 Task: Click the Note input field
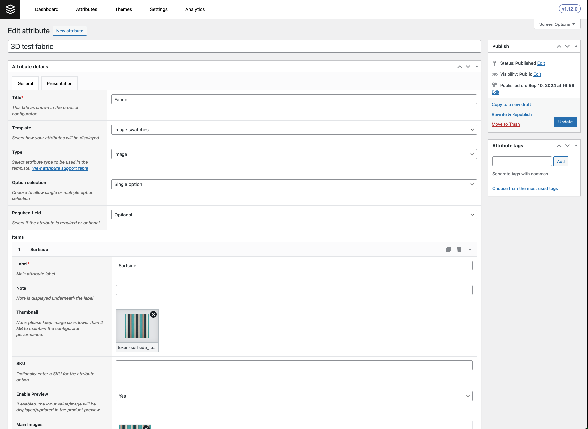click(294, 290)
